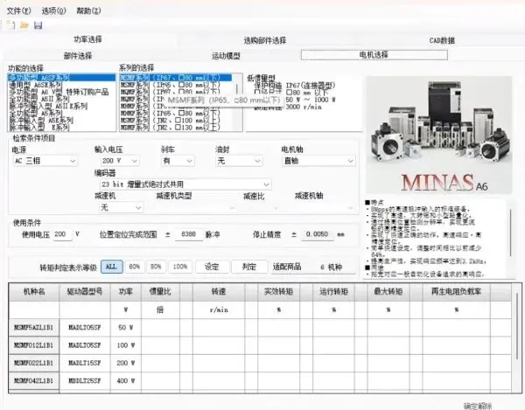The width and height of the screenshot is (525, 410).
Task: Open the 帮助(Z) menu
Action: [88, 11]
